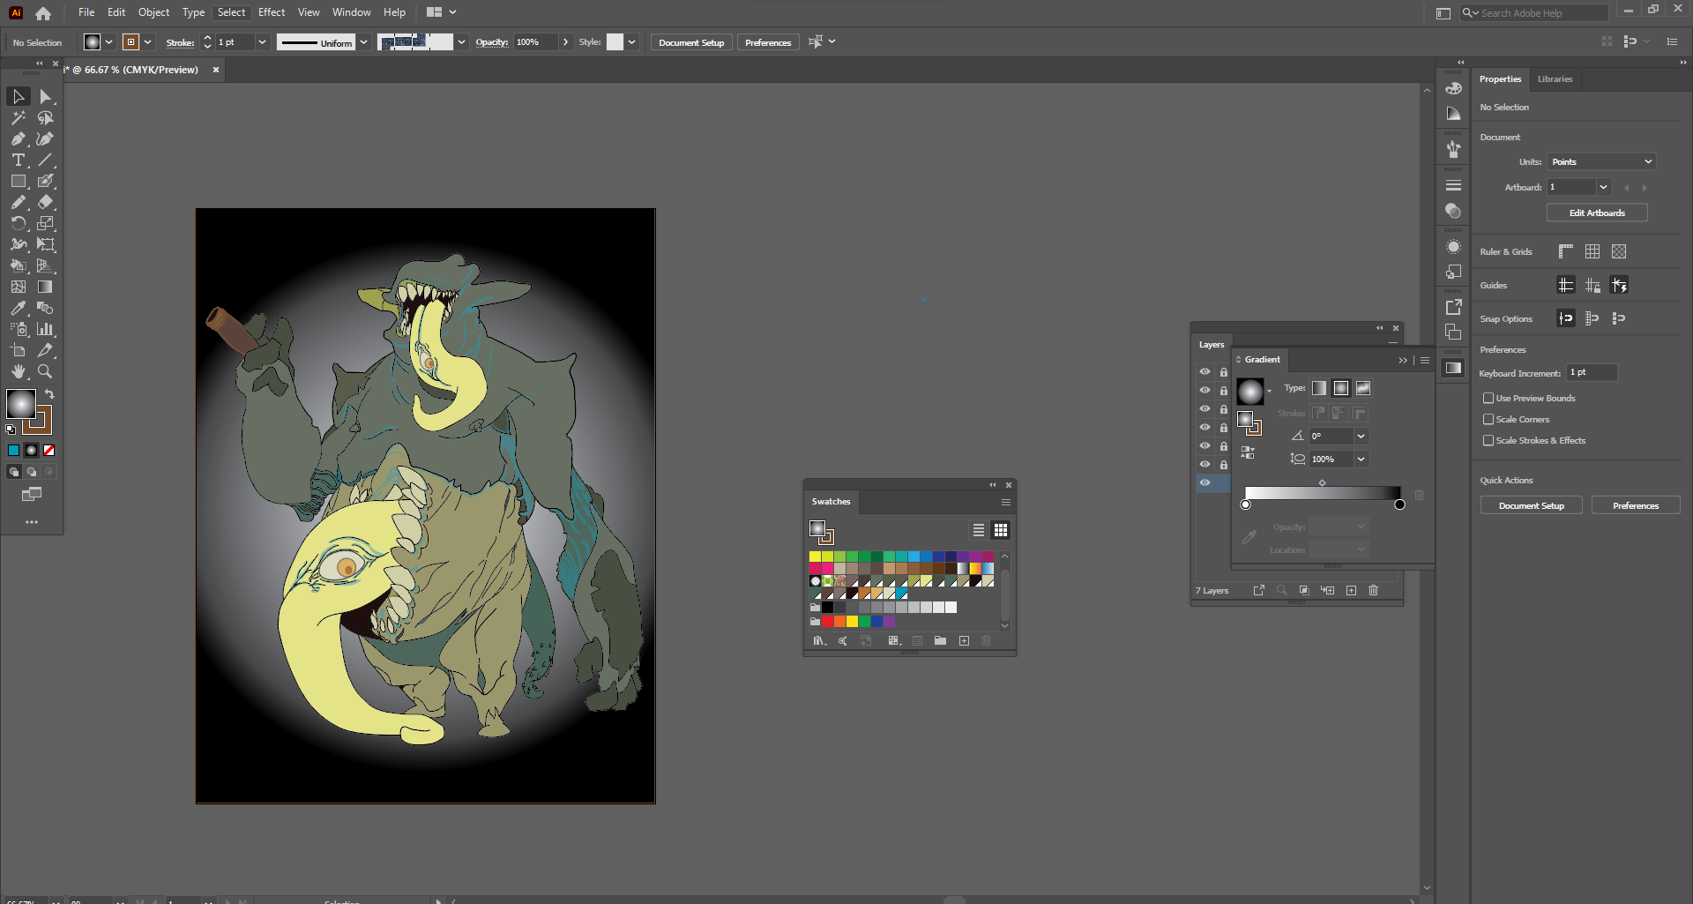Select the Gradient tool in toolbar
Image resolution: width=1693 pixels, height=904 pixels.
46,287
